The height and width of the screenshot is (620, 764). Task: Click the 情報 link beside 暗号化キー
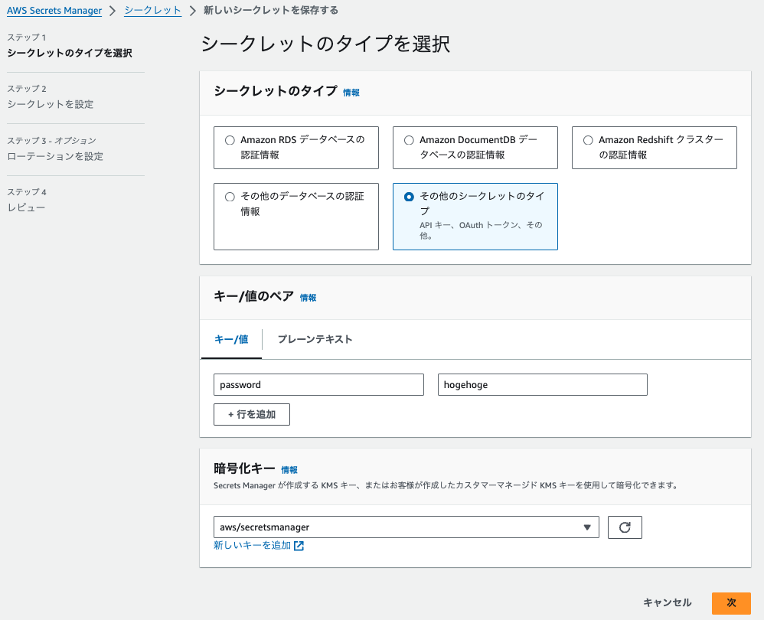[x=289, y=470]
